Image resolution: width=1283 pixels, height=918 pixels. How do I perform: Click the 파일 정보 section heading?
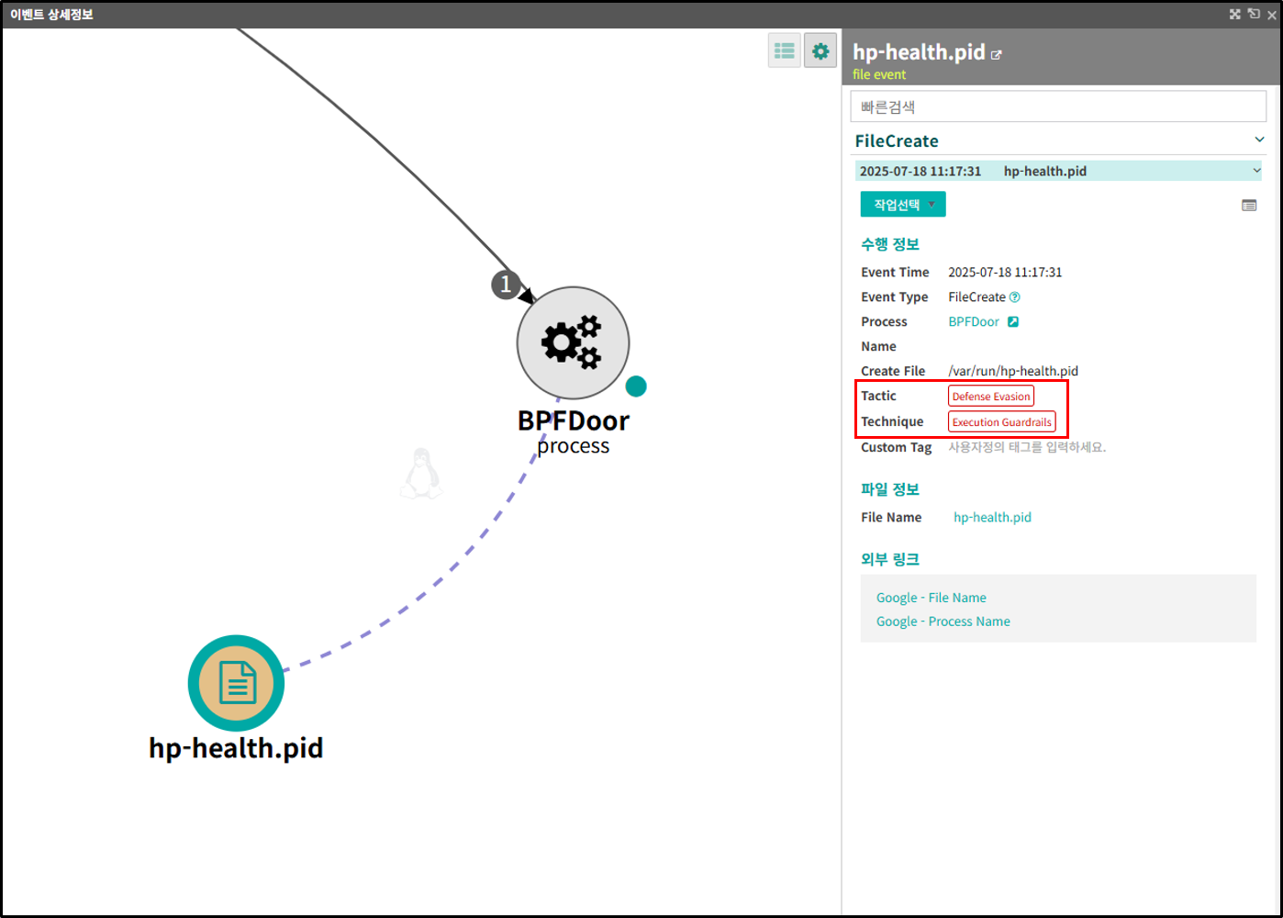click(890, 489)
